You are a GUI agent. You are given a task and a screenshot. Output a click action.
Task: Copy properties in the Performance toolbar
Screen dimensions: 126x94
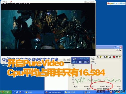105,57
